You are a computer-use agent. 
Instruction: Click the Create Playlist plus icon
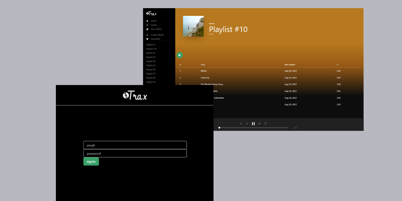147,35
